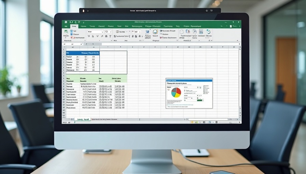Select the highlighted active ribbon tab
The width and height of the screenshot is (306, 174).
[x=74, y=26]
